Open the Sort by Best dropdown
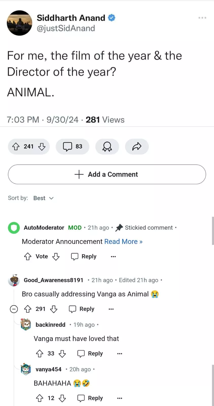The width and height of the screenshot is (214, 406). pos(43,198)
